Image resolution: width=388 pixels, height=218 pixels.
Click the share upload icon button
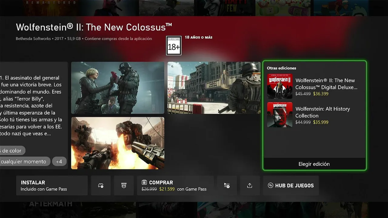pyautogui.click(x=250, y=186)
